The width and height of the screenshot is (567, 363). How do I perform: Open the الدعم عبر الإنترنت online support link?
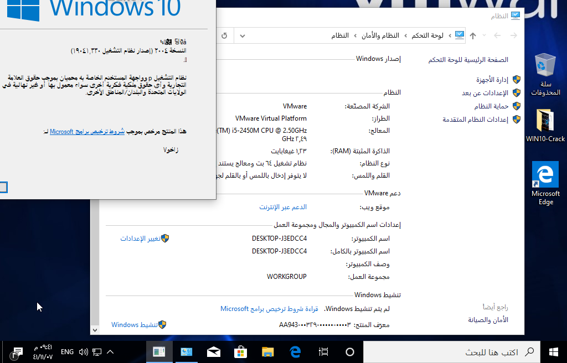point(283,207)
